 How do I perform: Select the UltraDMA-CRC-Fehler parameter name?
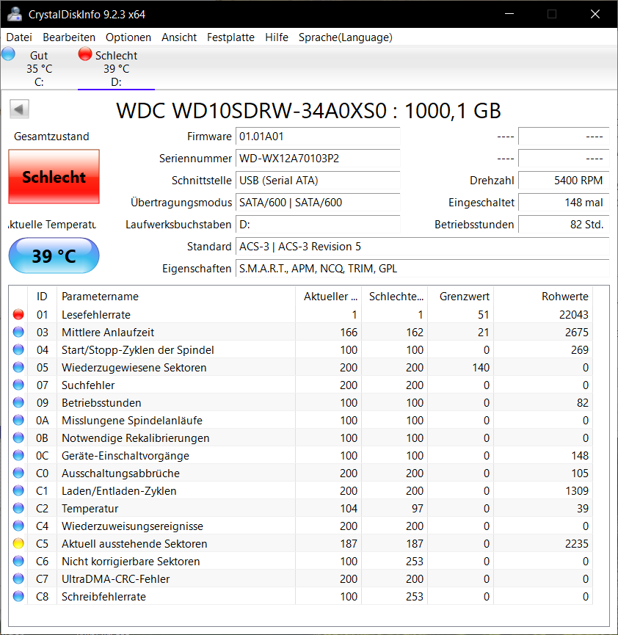pyautogui.click(x=115, y=579)
